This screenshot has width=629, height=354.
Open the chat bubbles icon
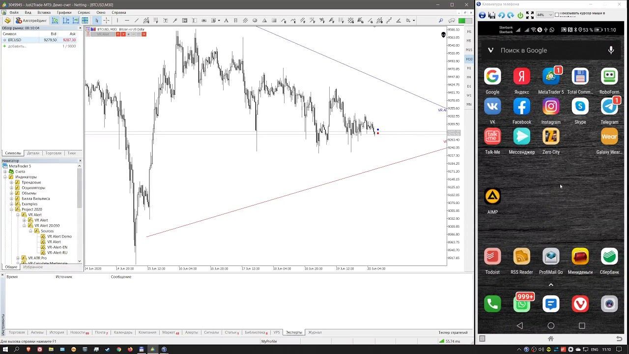point(451,21)
